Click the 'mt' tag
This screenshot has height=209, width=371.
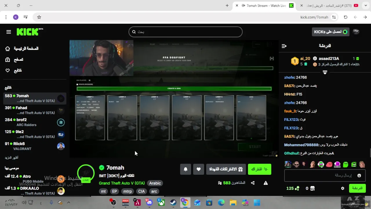coord(103,191)
